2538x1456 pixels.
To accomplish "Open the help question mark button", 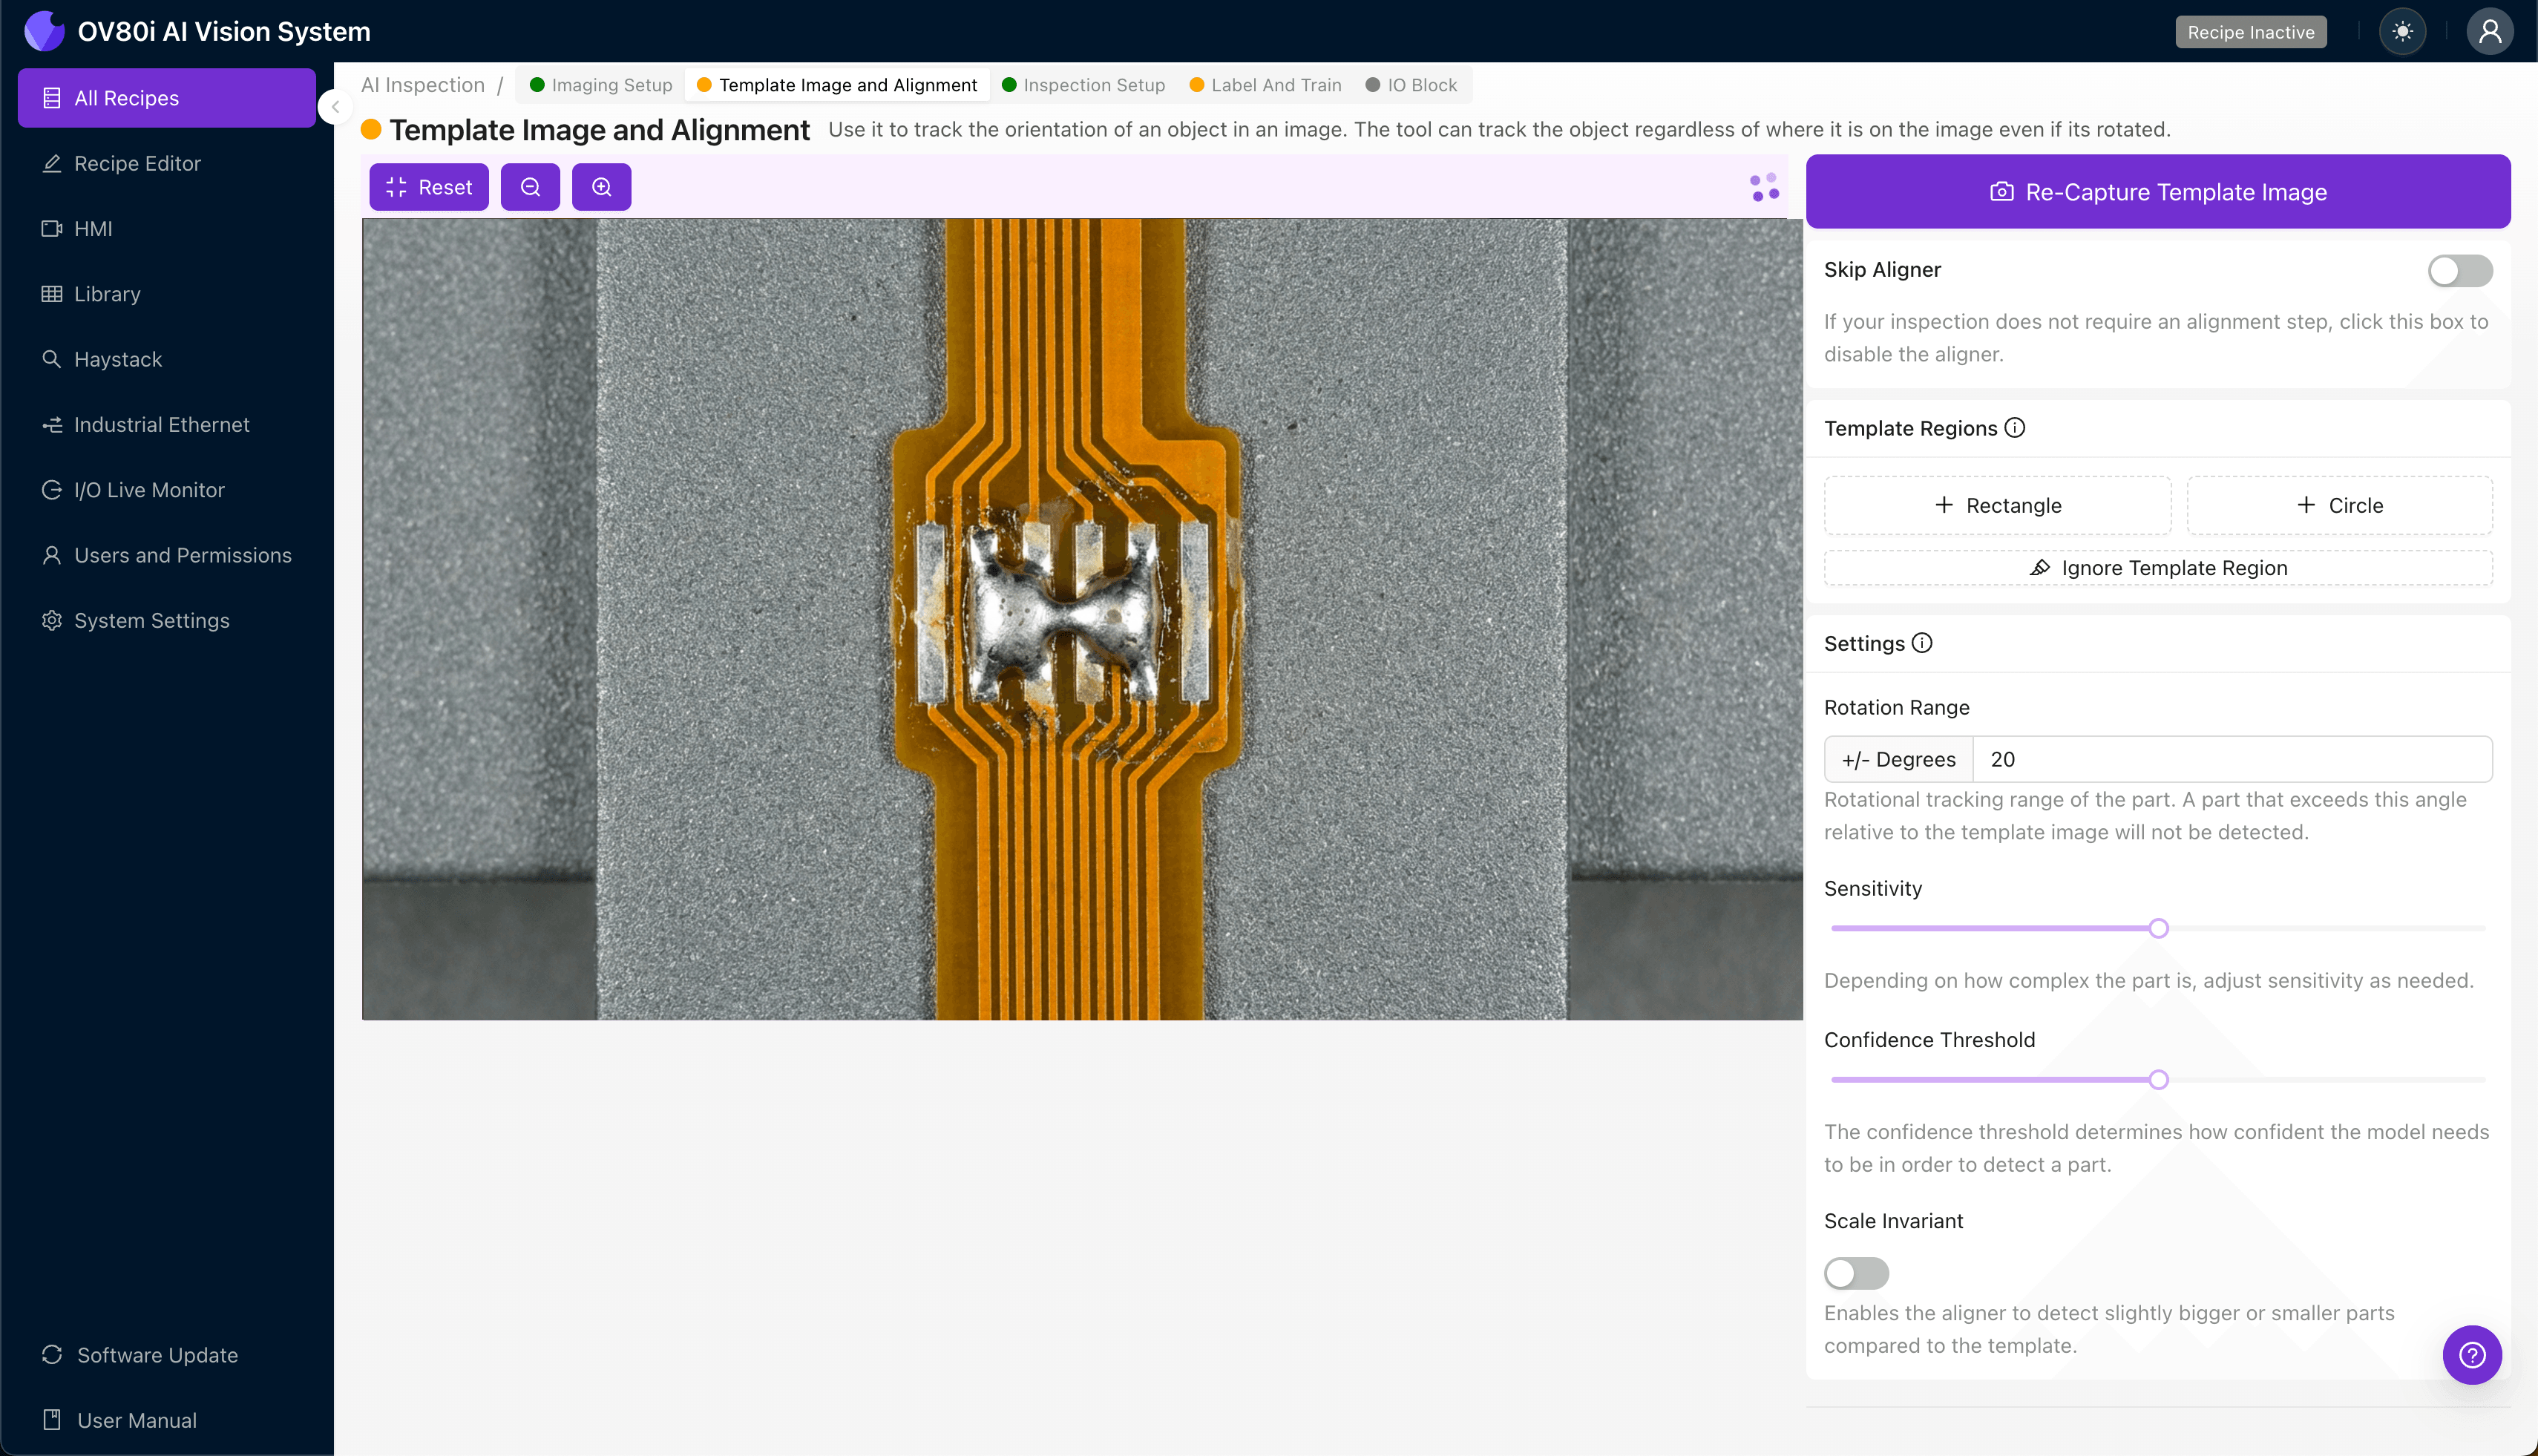I will (2472, 1355).
